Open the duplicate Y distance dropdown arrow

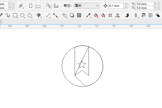pos(155,8)
